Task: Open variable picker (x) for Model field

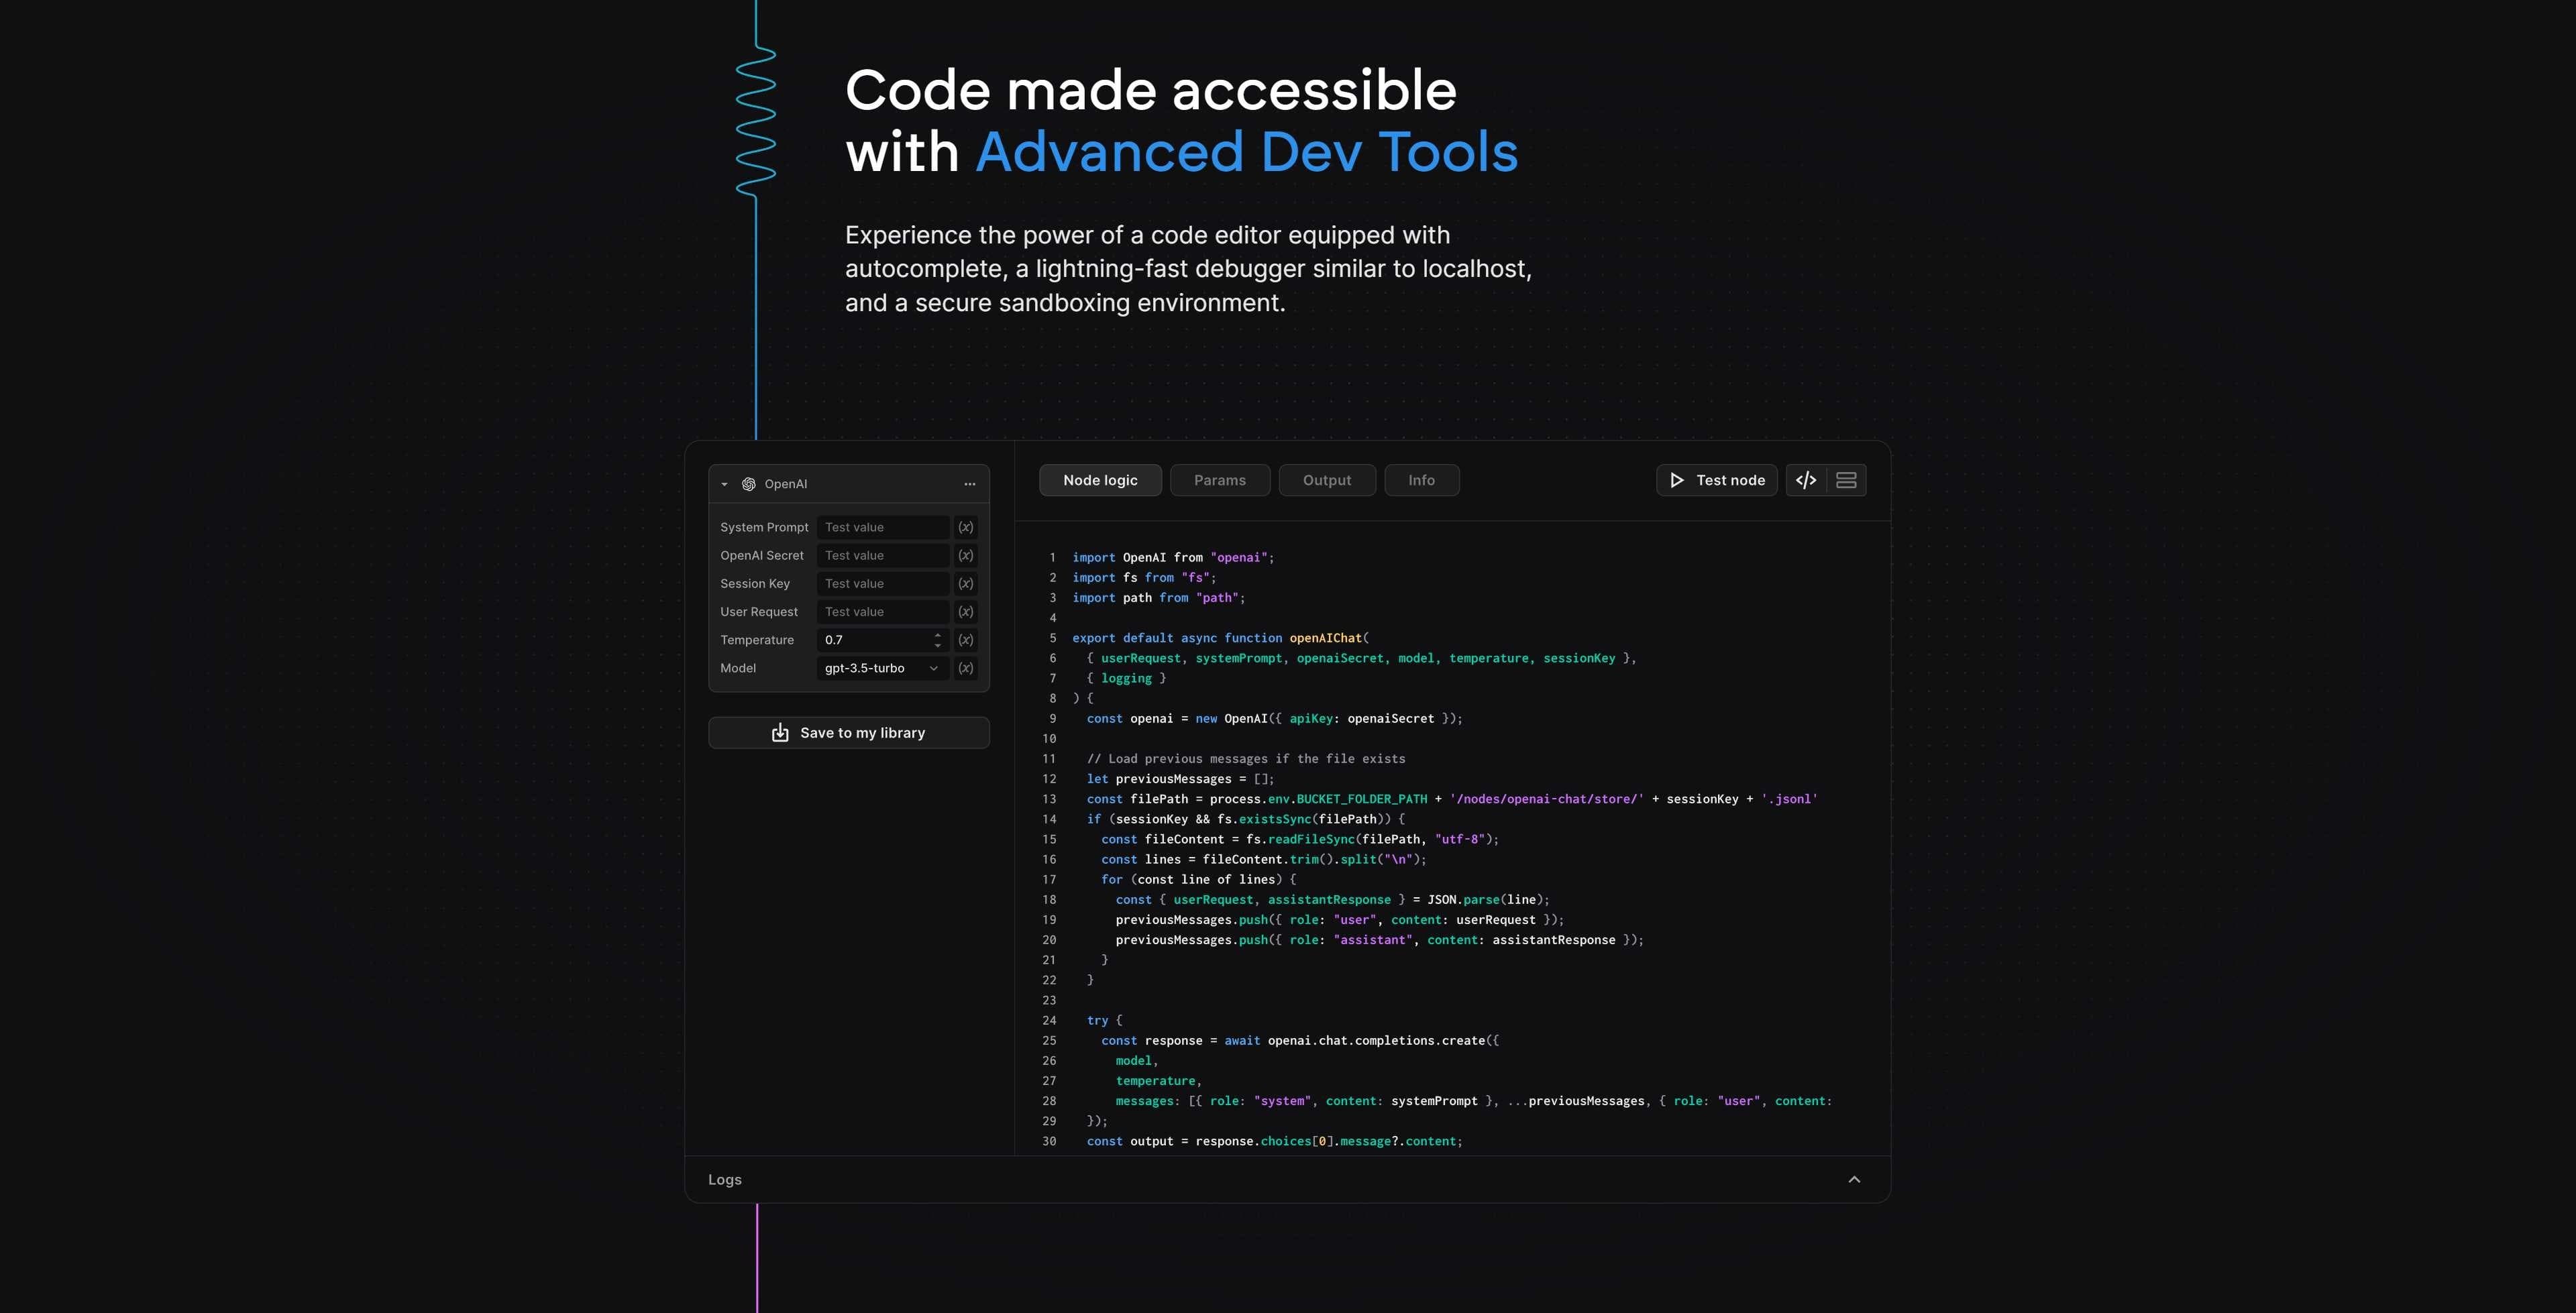Action: coord(965,668)
